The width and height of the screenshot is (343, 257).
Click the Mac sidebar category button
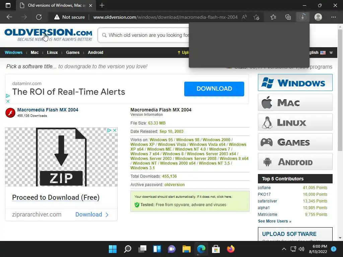tap(295, 102)
